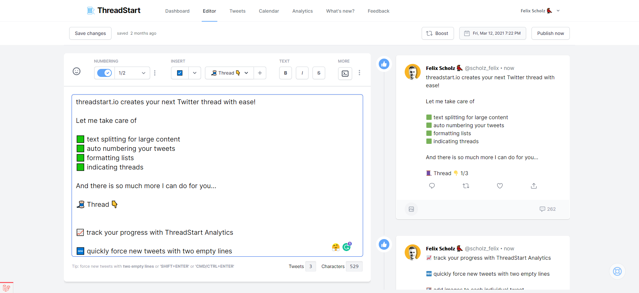Expand the Thread indicator dropdown
Viewport: 639px width, 293px height.
pos(246,73)
